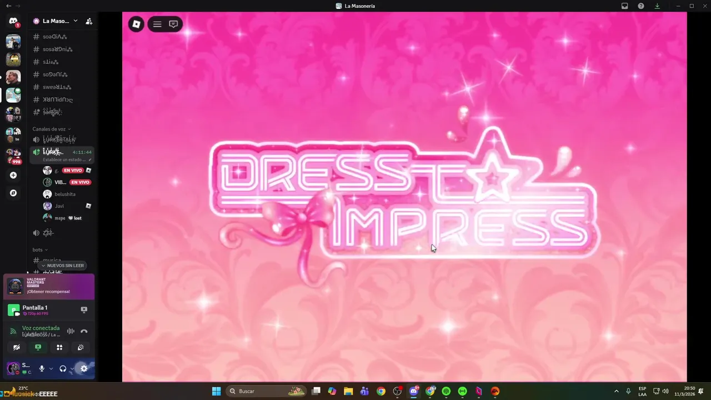
Task: Open VIB... user EN VIVO stream
Action: pos(80,182)
